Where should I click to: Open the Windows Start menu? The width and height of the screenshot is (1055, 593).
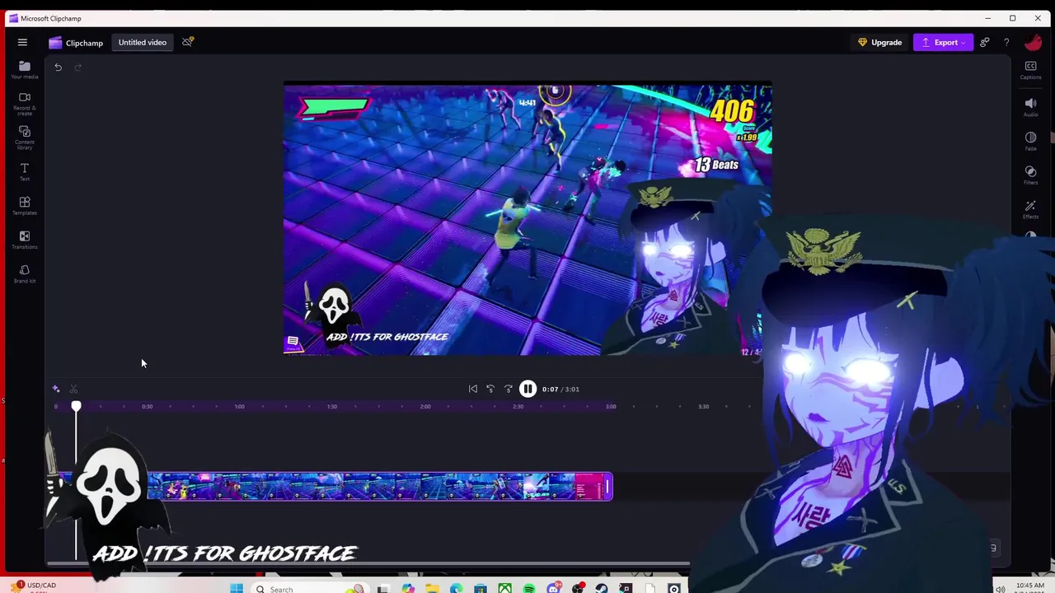[x=237, y=588]
